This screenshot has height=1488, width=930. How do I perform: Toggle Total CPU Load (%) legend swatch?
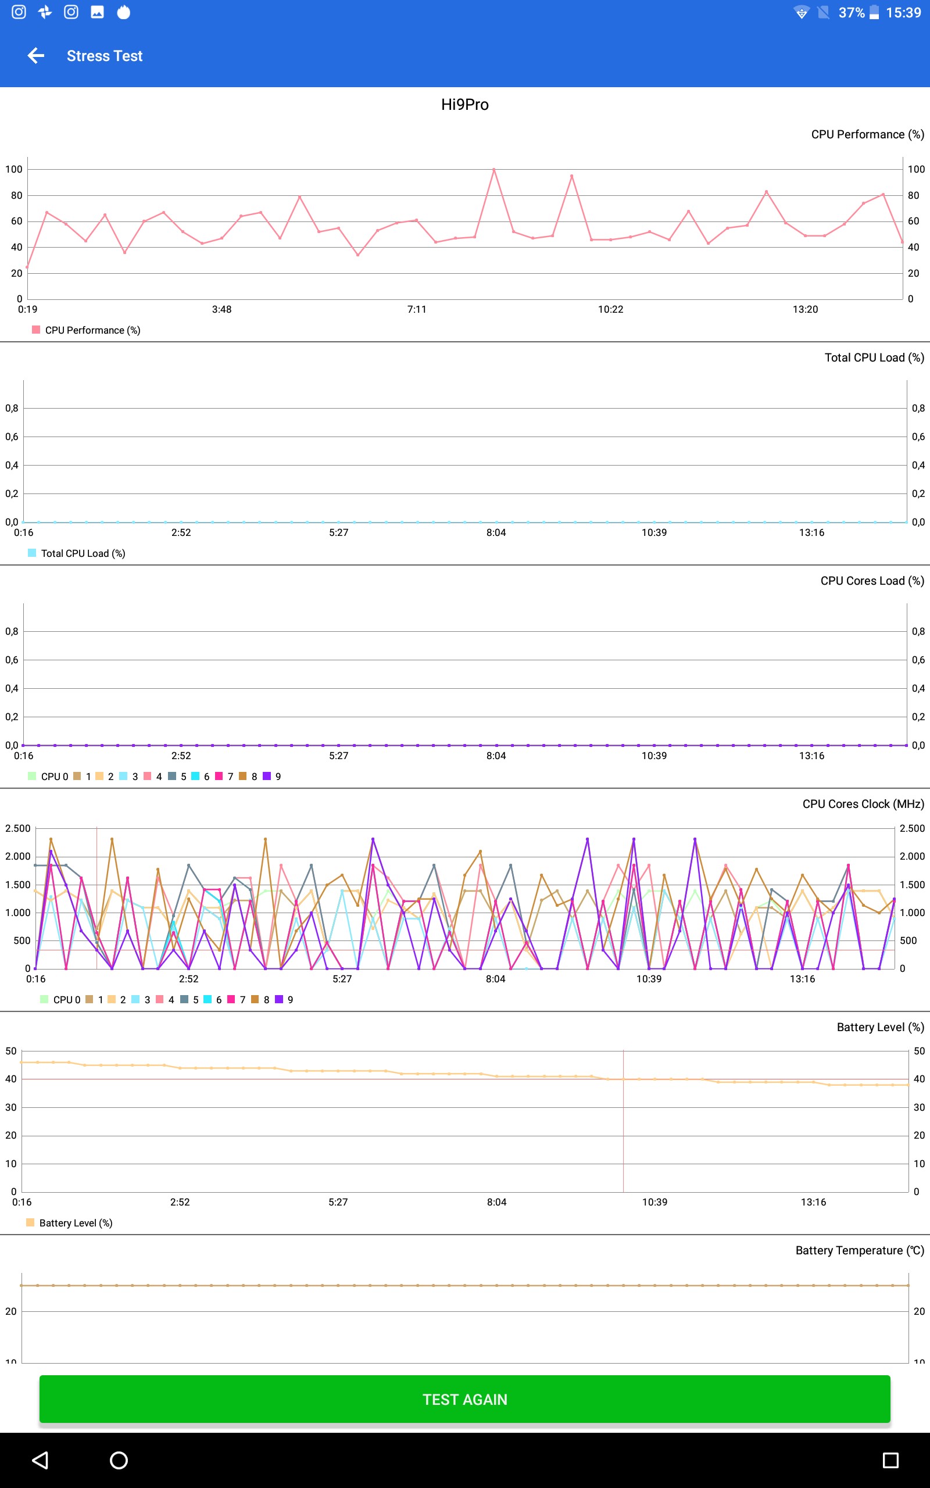pyautogui.click(x=32, y=553)
